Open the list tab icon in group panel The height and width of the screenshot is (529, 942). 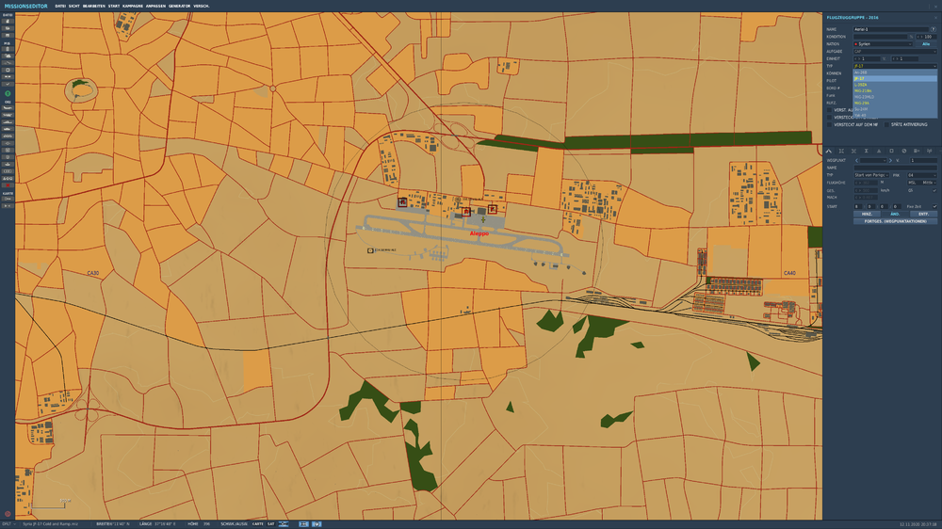pos(917,151)
